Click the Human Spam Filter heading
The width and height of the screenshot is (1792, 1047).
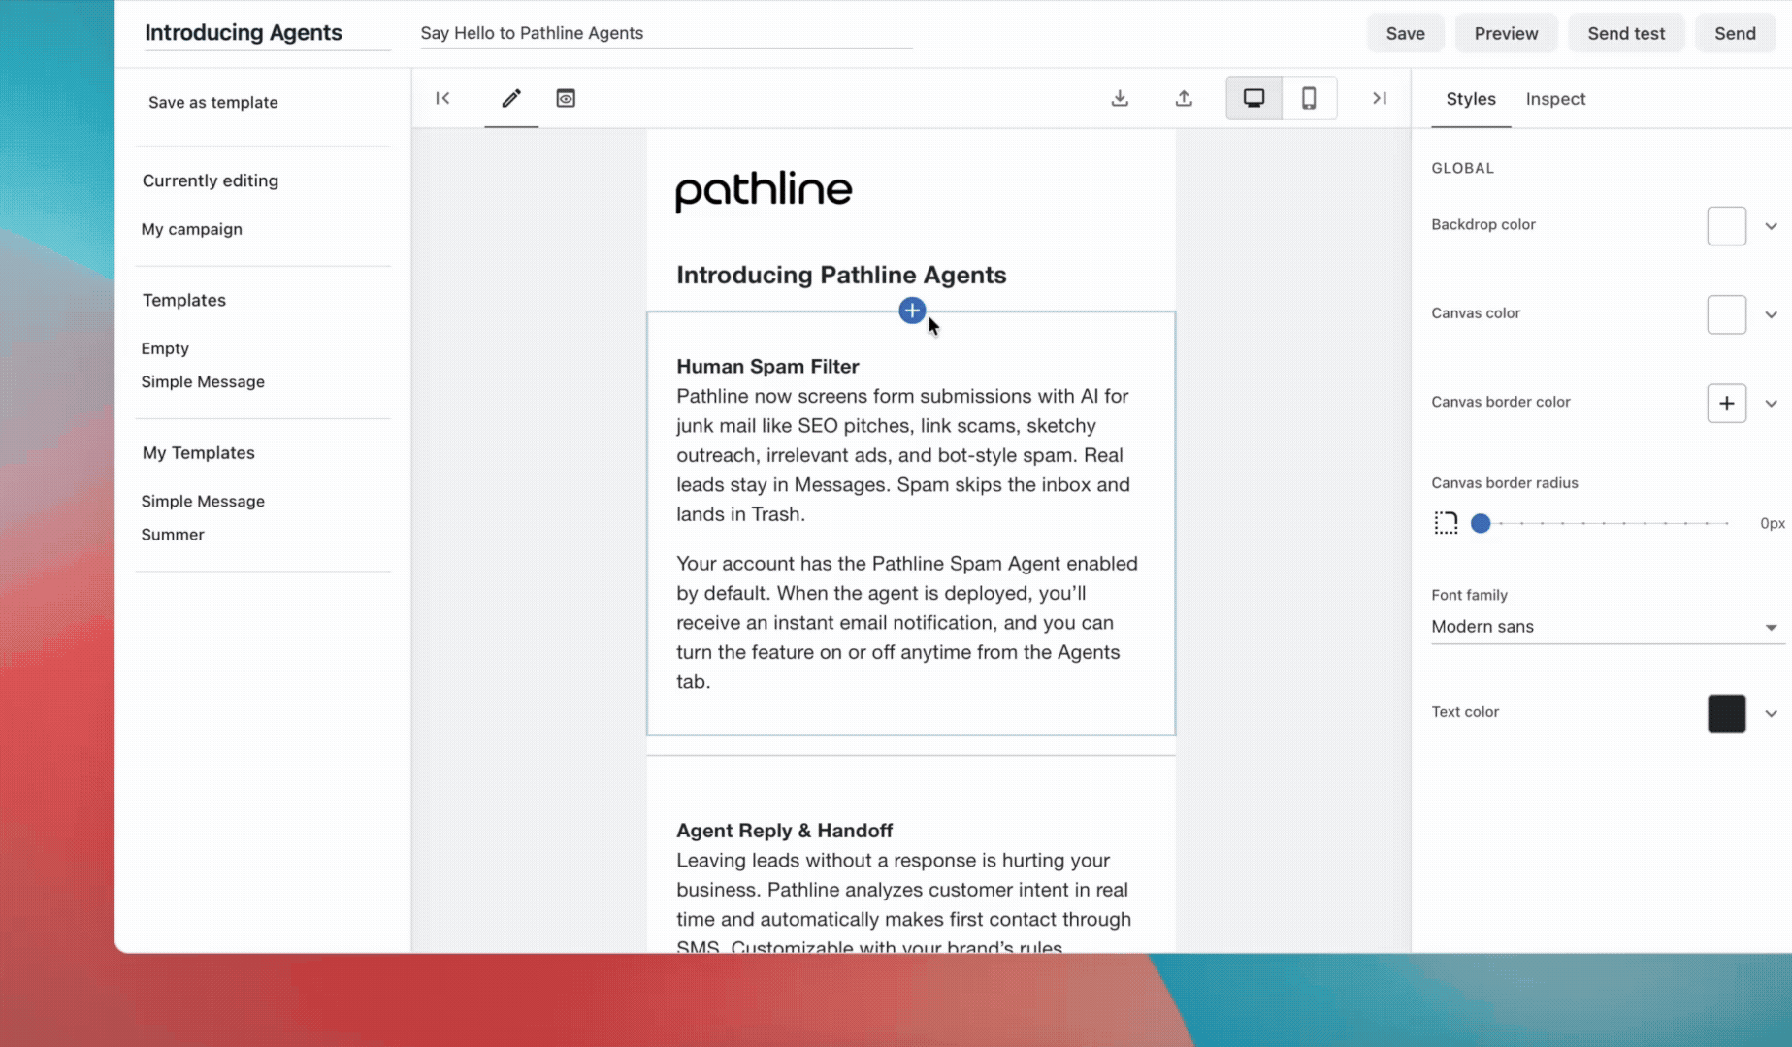click(767, 366)
